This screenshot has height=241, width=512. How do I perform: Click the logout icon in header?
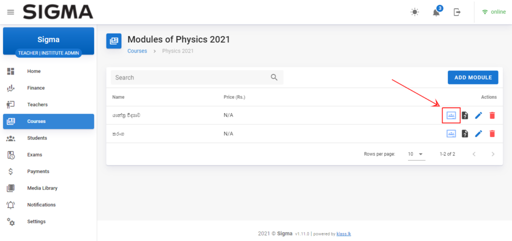coord(457,12)
